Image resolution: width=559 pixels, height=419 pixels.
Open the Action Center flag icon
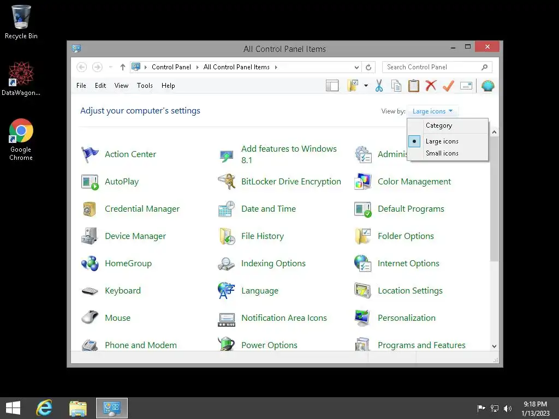(90, 154)
